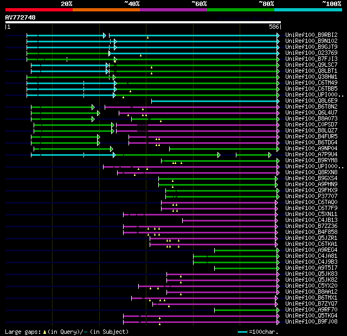Click the purple alignment bar for C4JB13
The image size is (347, 336).
click(x=229, y=221)
